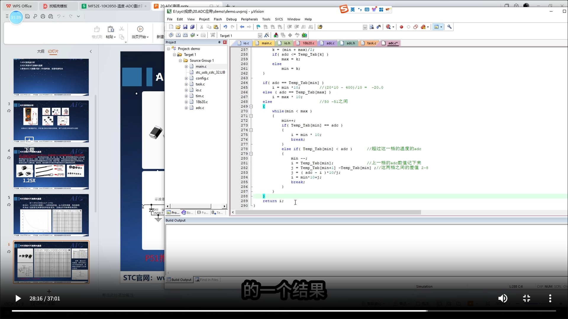The image size is (568, 319).
Task: Click the print icon in WPS quick toolbar
Action: (x=43, y=17)
